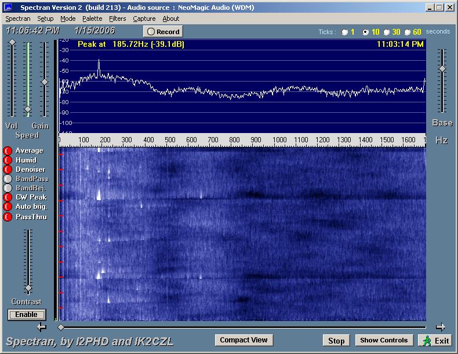The image size is (458, 354).
Task: Click the 500 mark on frequency ruler
Action: 170,140
